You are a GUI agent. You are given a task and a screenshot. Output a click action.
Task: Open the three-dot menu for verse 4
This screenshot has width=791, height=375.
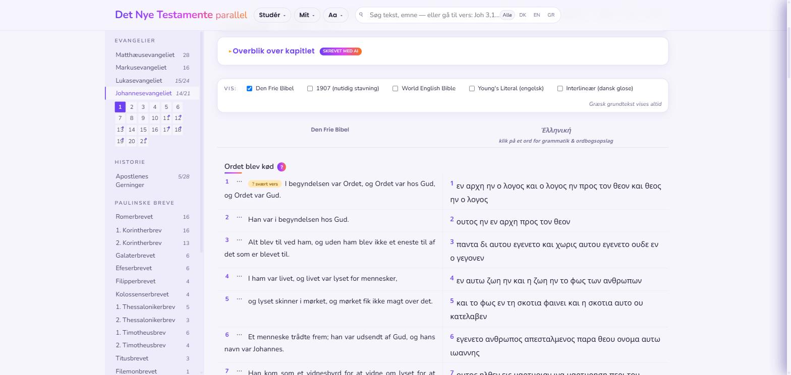tap(239, 276)
